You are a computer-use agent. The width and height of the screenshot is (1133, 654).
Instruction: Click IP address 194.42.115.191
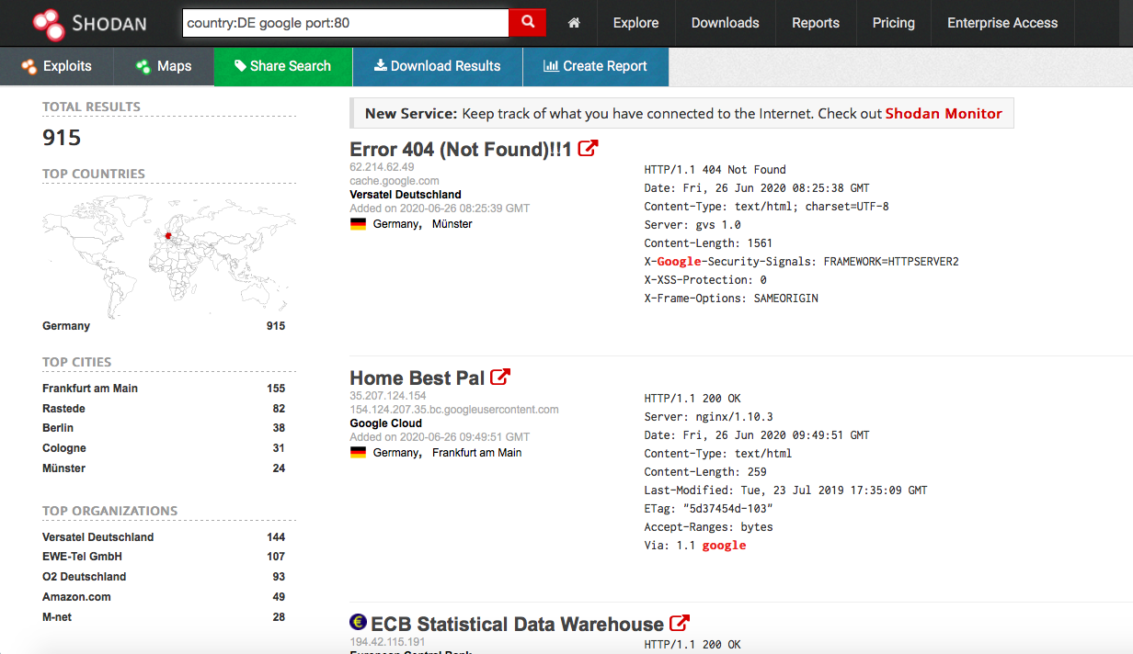[388, 642]
